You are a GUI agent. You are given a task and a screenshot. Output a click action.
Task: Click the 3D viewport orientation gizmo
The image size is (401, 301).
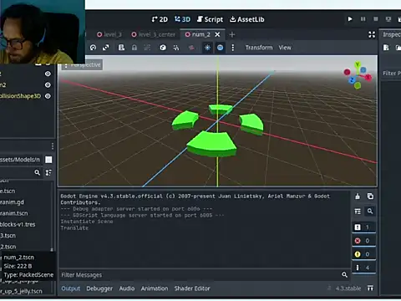tap(358, 75)
